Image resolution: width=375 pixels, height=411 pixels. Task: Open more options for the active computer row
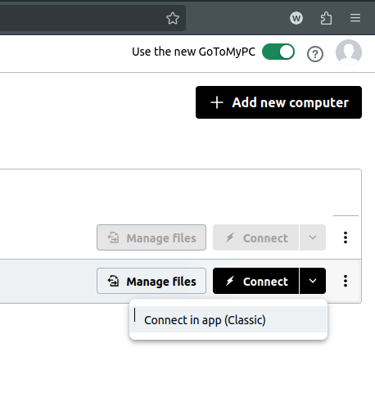point(346,281)
